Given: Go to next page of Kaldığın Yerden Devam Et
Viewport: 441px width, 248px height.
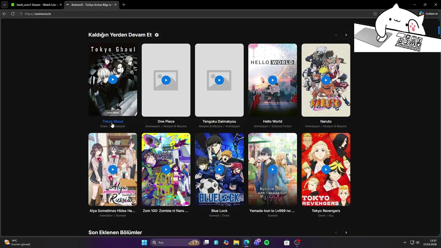Looking at the screenshot, I should point(346,35).
